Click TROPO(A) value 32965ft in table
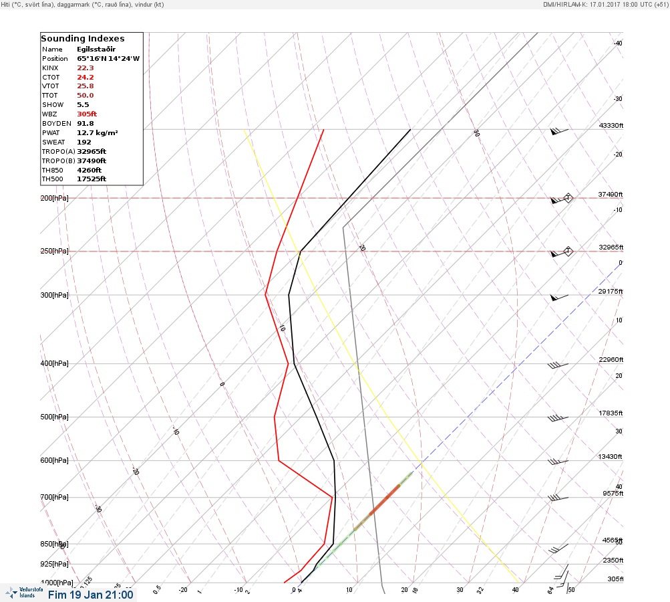Viewport: 670px width, 602px height. coord(92,151)
